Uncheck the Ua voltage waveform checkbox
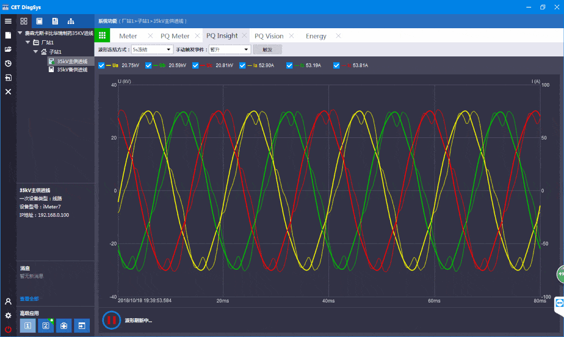This screenshot has width=564, height=337. [102, 65]
